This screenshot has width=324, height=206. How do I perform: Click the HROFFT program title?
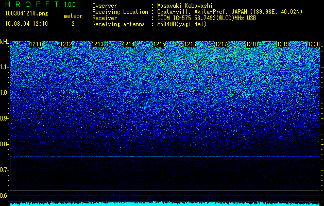point(32,4)
